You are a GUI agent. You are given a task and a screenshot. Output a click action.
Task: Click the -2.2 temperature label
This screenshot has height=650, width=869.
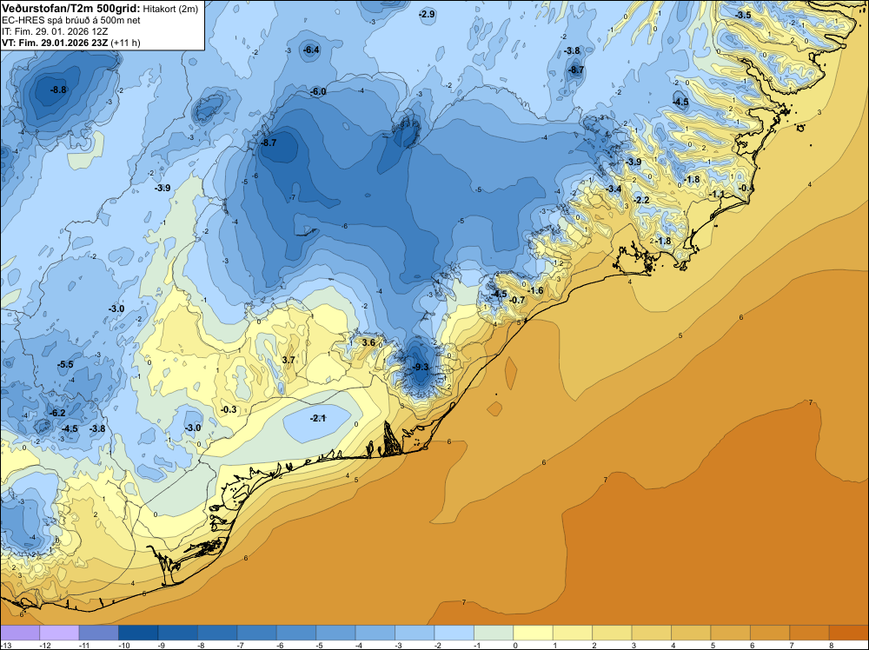(x=641, y=200)
